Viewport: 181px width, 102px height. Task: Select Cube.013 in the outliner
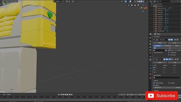click(160, 27)
